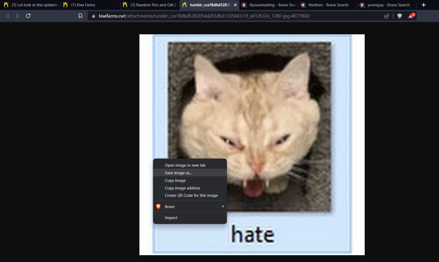This screenshot has height=262, width=439.
Task: Click Brave lion icon in context menu
Action: [158, 206]
